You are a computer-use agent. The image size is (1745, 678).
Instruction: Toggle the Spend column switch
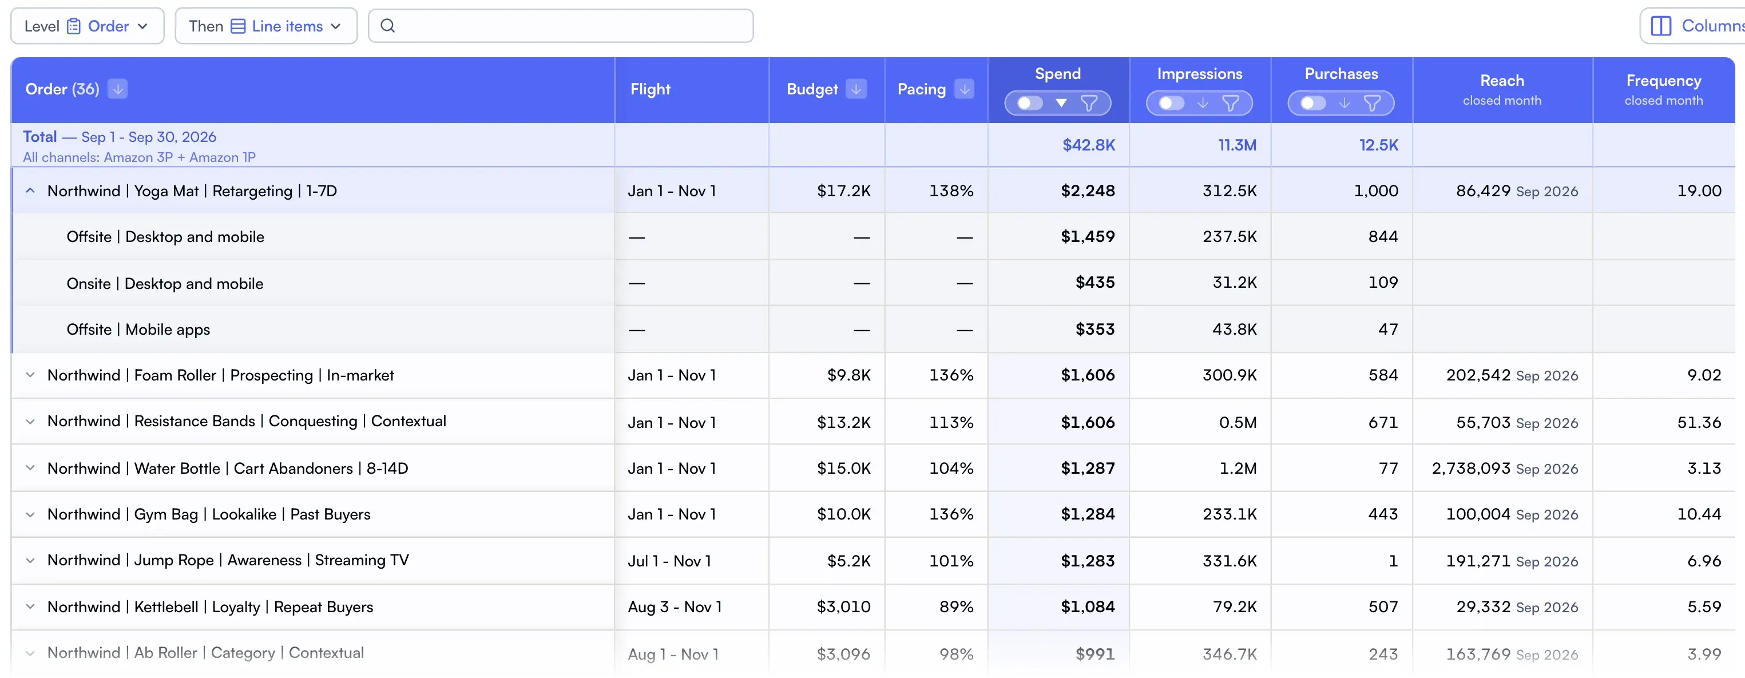[1030, 103]
